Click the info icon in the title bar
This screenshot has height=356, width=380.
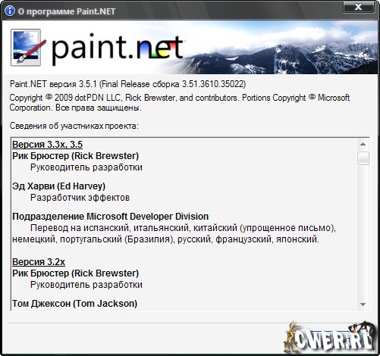tap(10, 11)
